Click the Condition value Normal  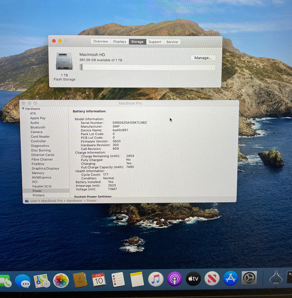click(109, 178)
